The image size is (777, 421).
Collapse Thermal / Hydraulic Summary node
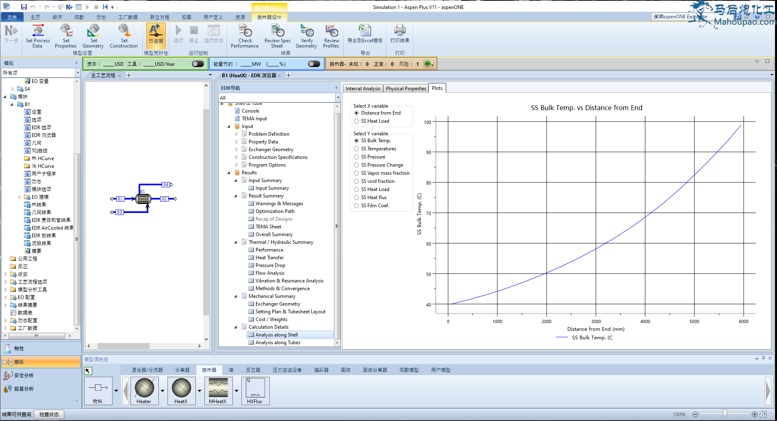[236, 242]
